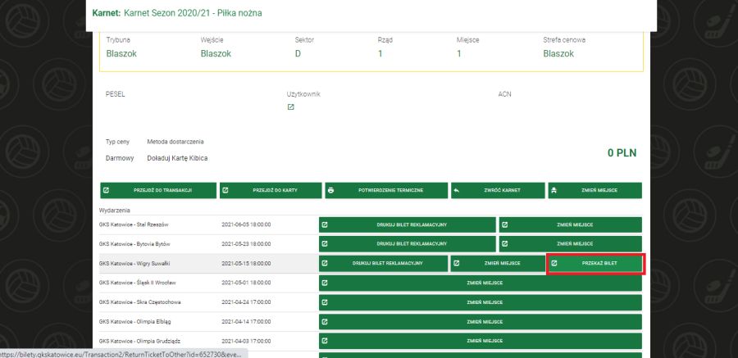
Task: Click the printer icon on Potwierdzenie termiczne
Action: tap(331, 191)
